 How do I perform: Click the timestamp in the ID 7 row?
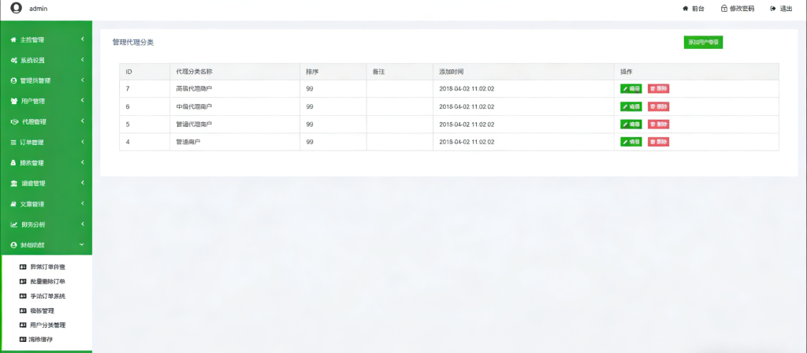467,89
